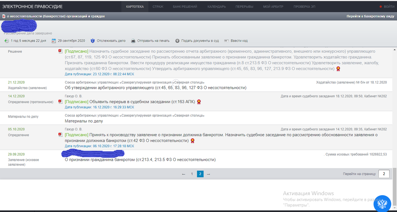The image size is (397, 212).
Task: Click the printer icon Отправить на печать
Action: coord(133,41)
